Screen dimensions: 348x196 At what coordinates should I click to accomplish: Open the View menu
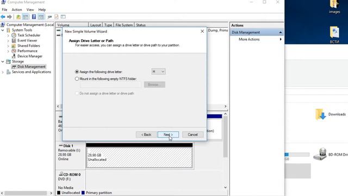click(x=30, y=10)
